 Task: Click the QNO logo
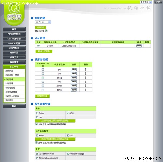click(14, 12)
